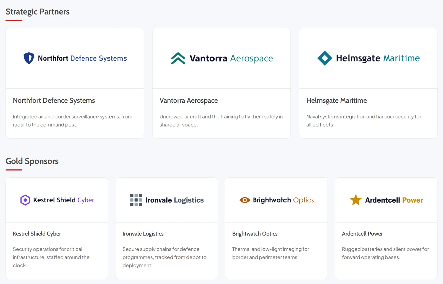Click the Brightwatch eye logo icon

245,200
